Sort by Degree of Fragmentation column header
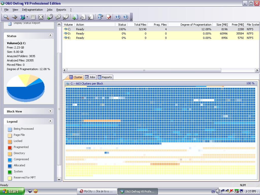 pos(196,25)
